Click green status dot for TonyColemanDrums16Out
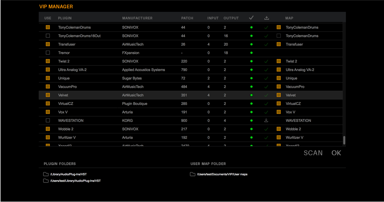This screenshot has height=202, width=384. (251, 36)
